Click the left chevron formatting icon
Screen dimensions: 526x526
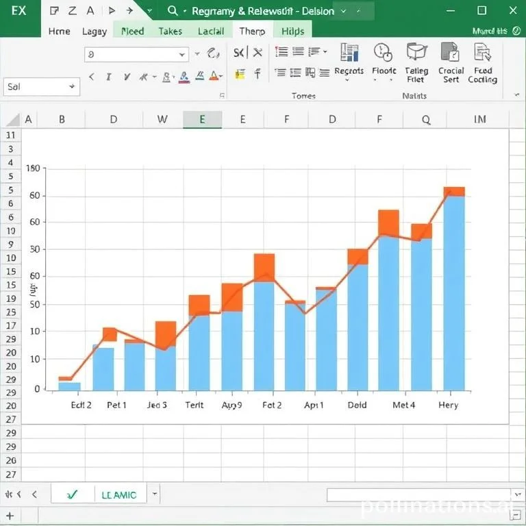click(x=91, y=77)
